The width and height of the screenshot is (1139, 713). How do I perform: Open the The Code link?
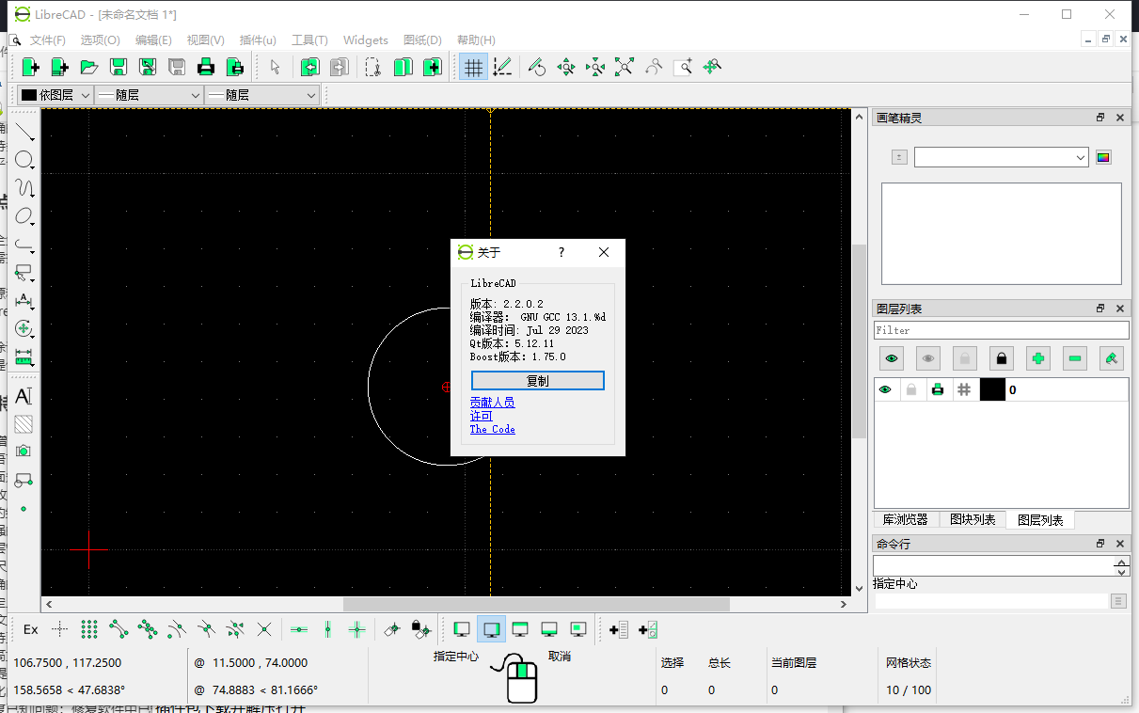[x=492, y=429]
